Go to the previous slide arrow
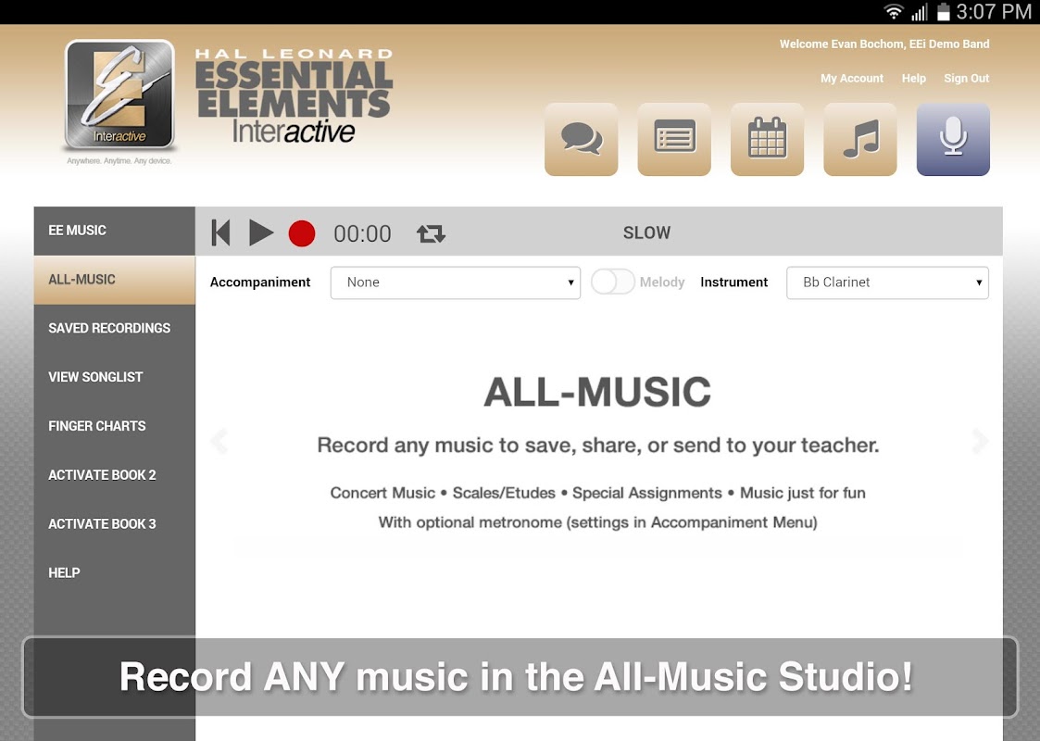The height and width of the screenshot is (741, 1040). [x=219, y=441]
